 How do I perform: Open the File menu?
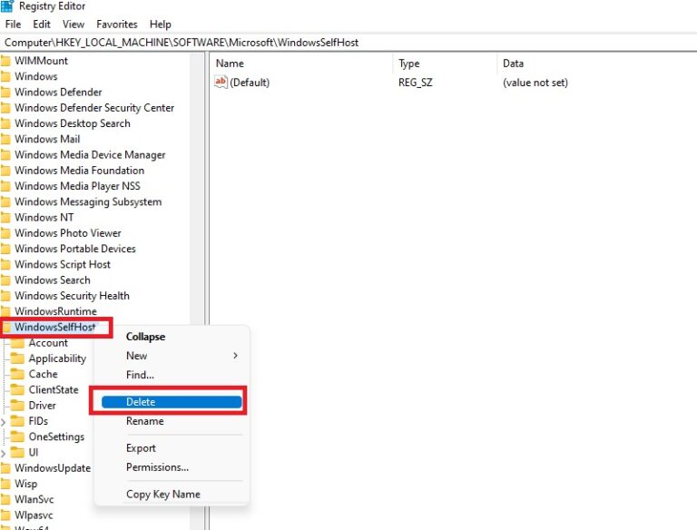point(13,24)
